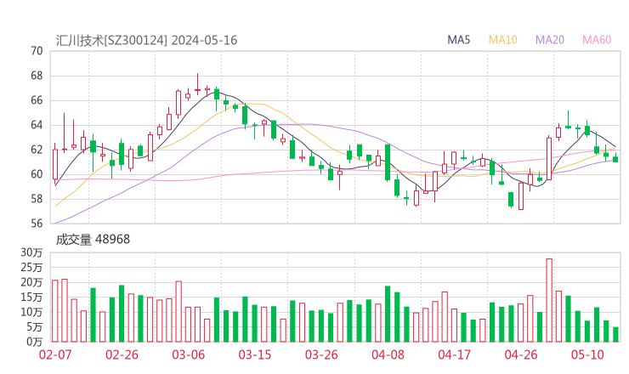Click the 03-26 date axis label
The image size is (629, 374).
[x=321, y=354]
